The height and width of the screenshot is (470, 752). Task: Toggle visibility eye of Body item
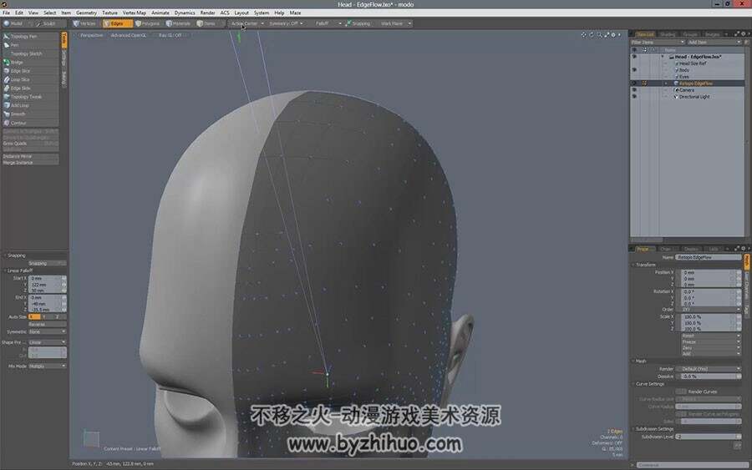[634, 70]
